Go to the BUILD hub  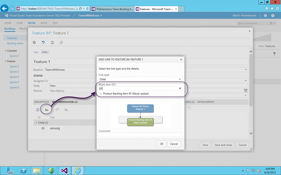pyautogui.click(x=44, y=23)
